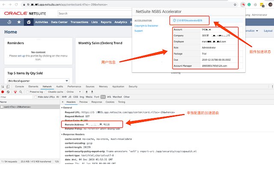This screenshot has height=171, width=274.
Task: Open the Data Center menu
Action: (59, 22)
